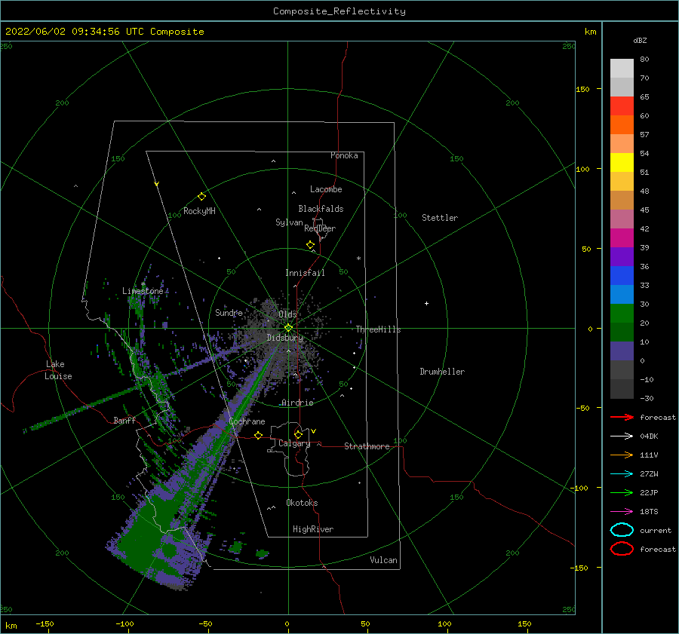Click the Sundre label
Viewport: 679px width, 634px height.
(x=229, y=312)
